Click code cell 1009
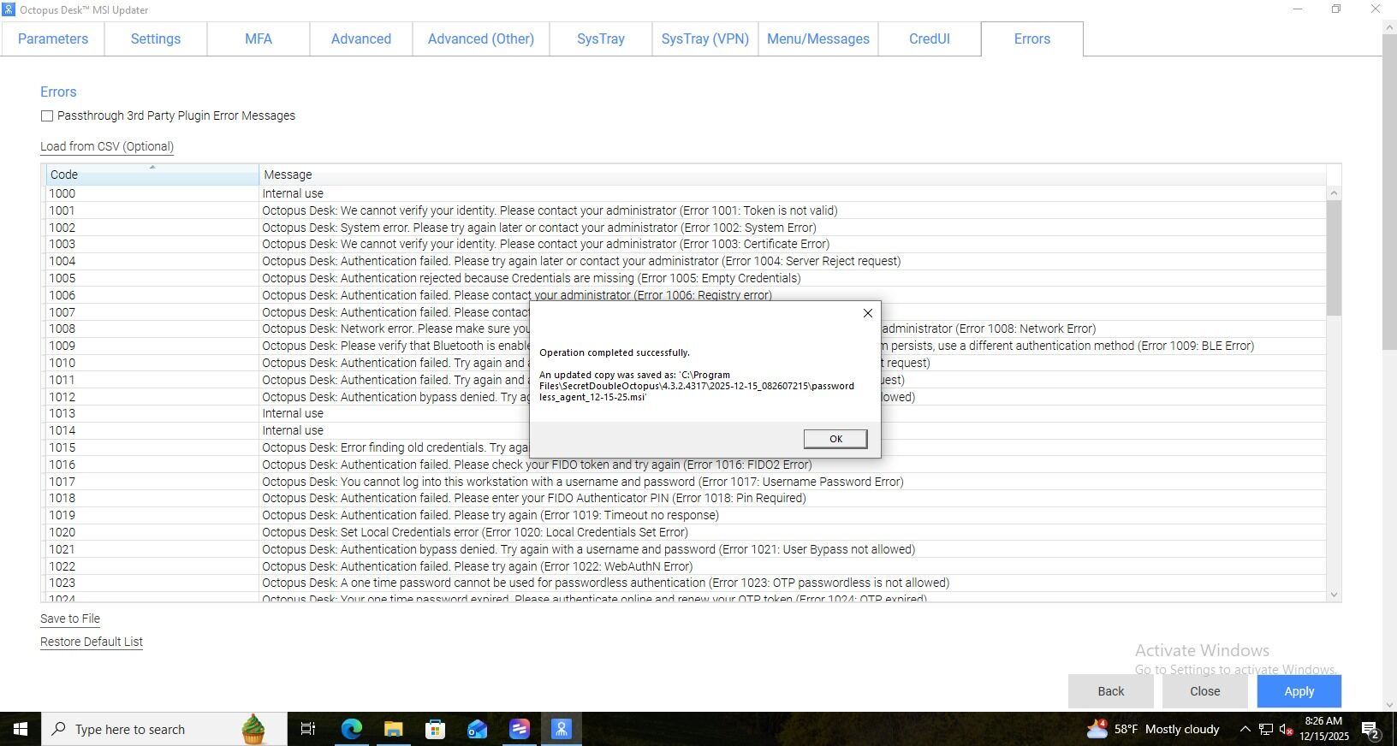This screenshot has height=746, width=1397. [152, 346]
